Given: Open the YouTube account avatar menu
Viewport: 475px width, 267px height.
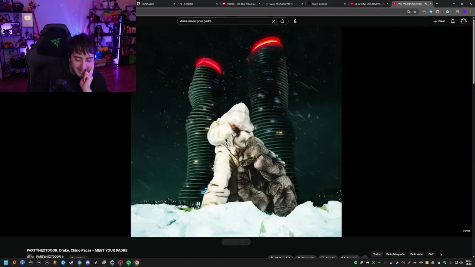Looking at the screenshot, I should [463, 21].
